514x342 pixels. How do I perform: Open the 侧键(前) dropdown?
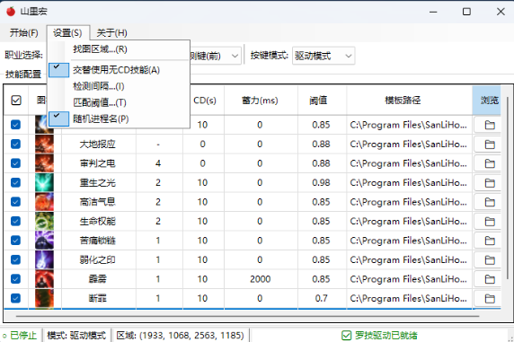216,56
